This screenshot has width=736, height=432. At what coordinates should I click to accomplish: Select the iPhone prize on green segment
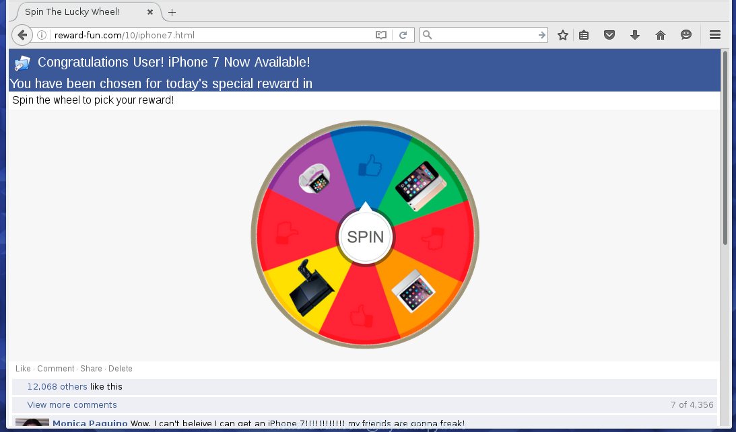click(421, 186)
